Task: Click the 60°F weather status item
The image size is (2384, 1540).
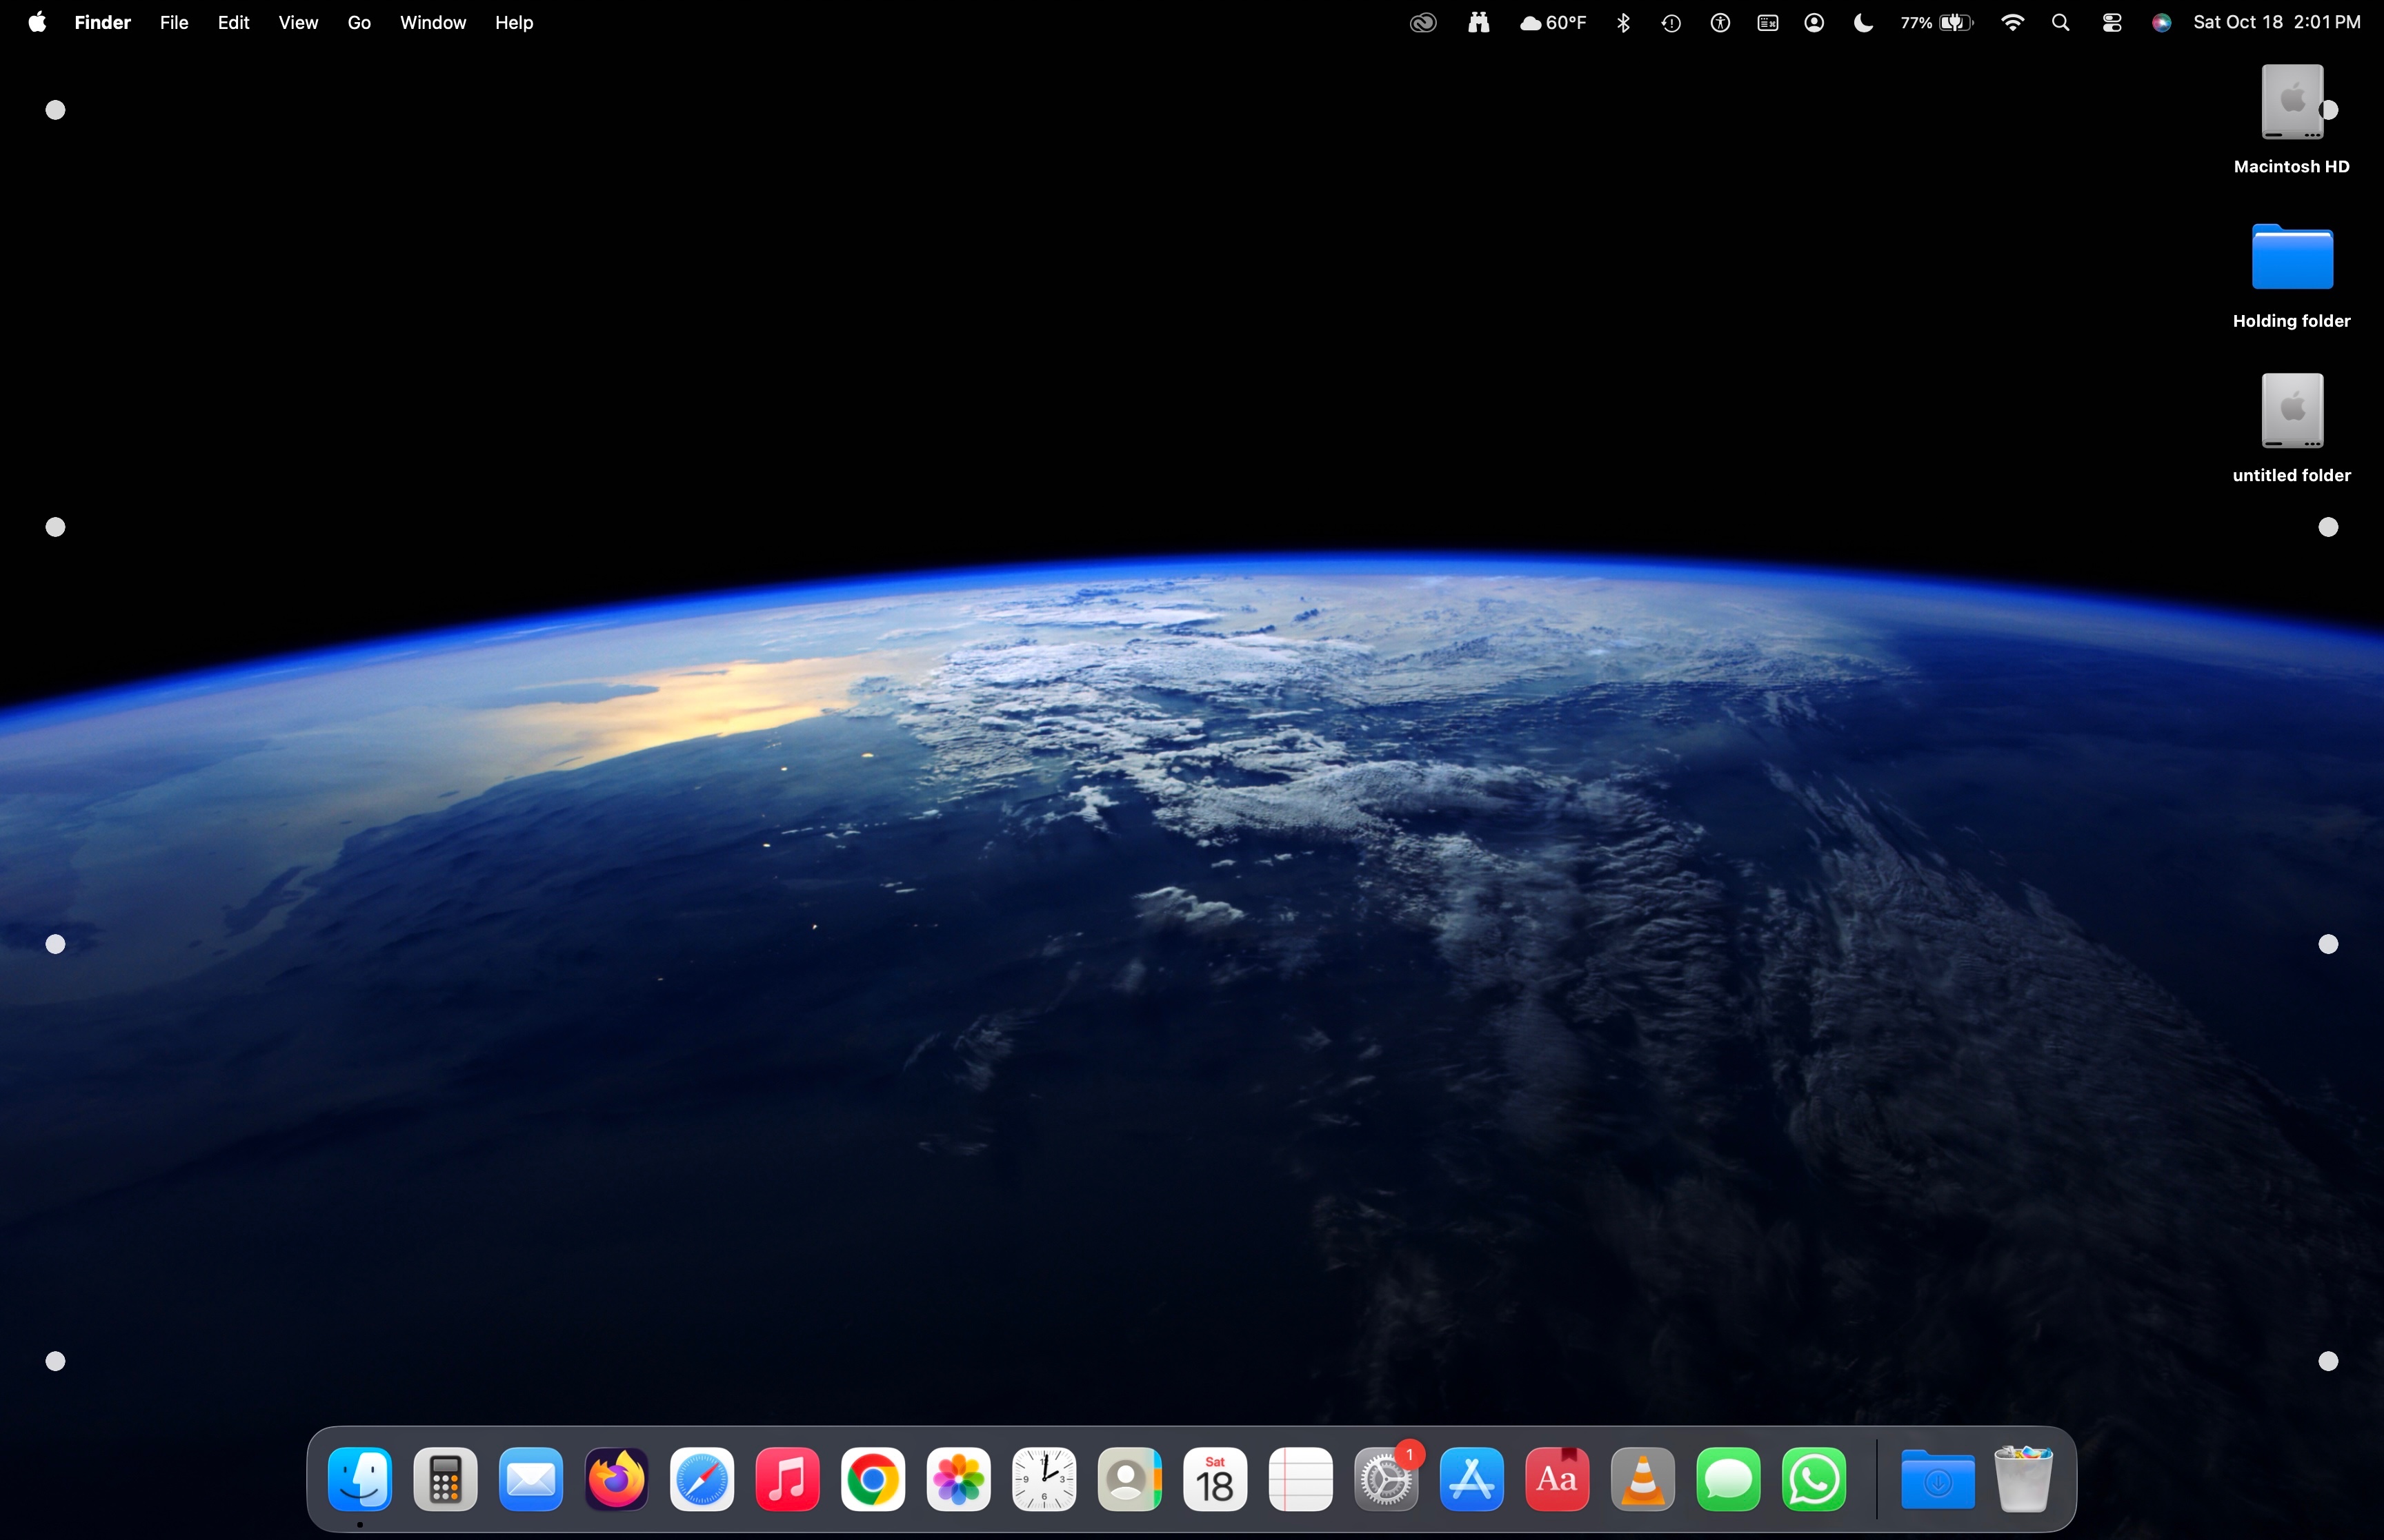Action: [1553, 23]
